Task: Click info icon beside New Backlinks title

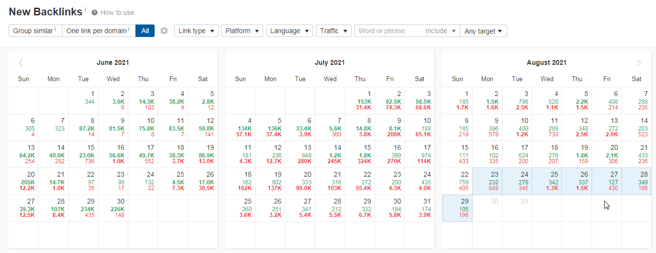Action: [x=85, y=9]
